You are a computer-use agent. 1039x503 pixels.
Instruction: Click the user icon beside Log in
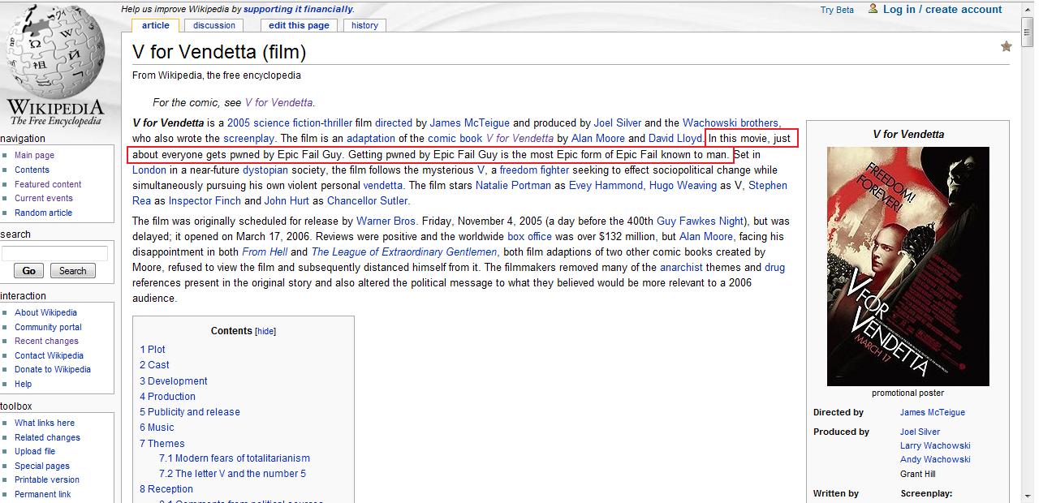click(873, 9)
